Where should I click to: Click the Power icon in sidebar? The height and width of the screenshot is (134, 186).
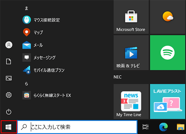point(9,112)
